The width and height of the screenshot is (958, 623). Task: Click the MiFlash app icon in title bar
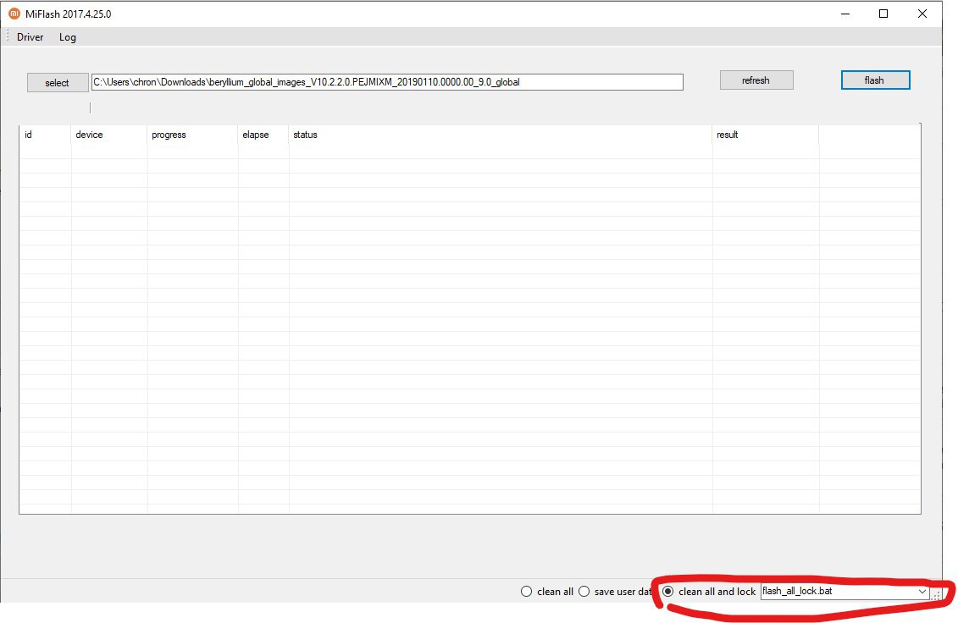(x=14, y=14)
